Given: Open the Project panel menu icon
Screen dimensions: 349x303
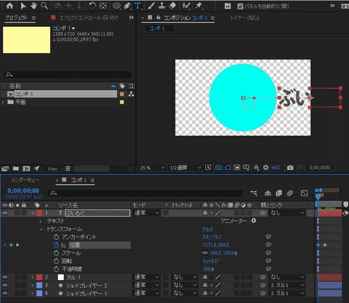Looking at the screenshot, I should point(34,18).
